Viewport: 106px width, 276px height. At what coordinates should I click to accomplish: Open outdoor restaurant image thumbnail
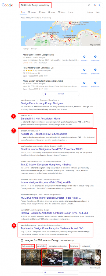[52, 257]
